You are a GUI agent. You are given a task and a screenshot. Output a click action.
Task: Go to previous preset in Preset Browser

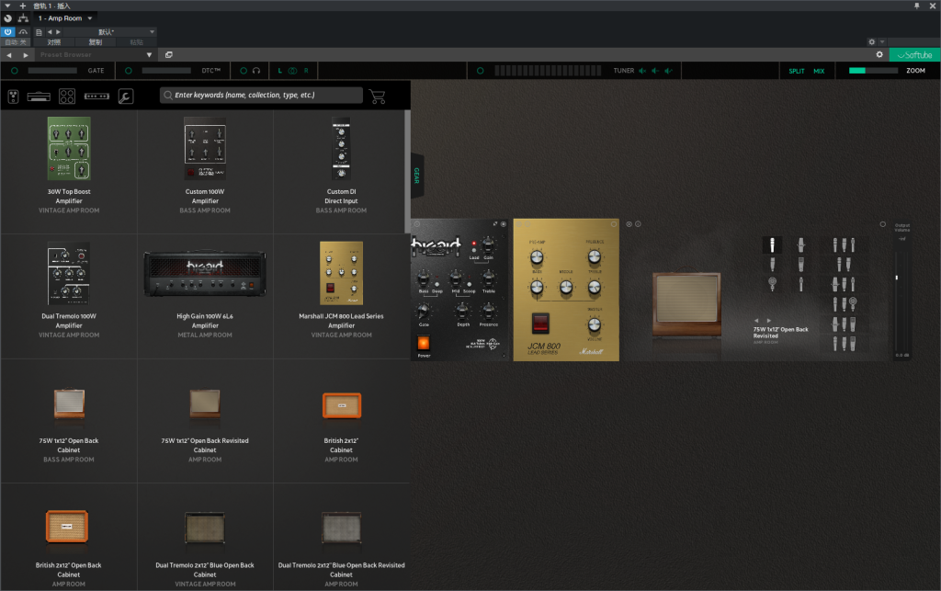coord(9,54)
